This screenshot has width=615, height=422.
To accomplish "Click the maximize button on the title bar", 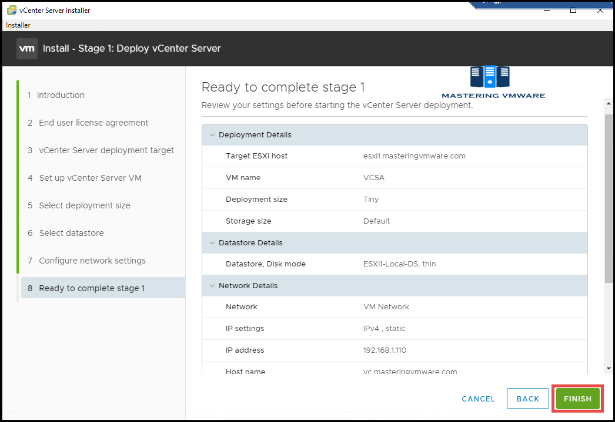I will pyautogui.click(x=573, y=10).
